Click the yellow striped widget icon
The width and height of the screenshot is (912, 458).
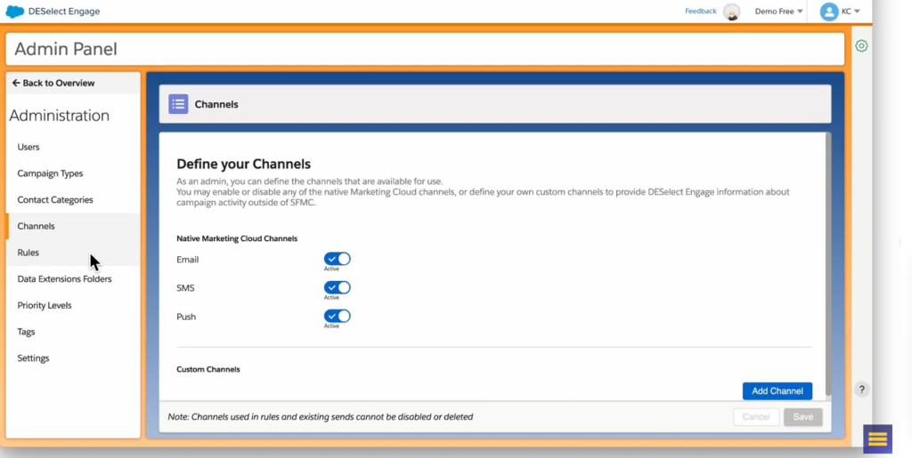click(877, 438)
